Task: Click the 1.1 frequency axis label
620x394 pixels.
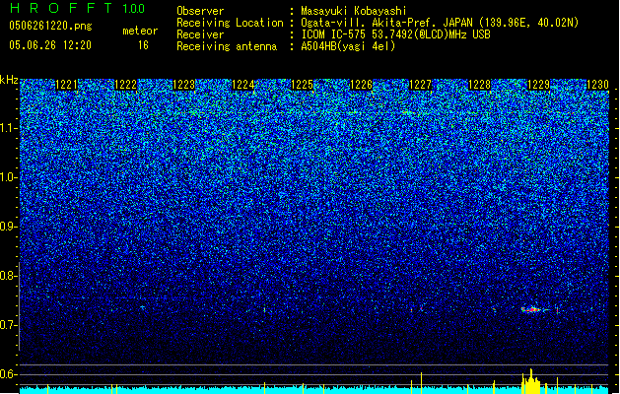Action: pos(8,128)
